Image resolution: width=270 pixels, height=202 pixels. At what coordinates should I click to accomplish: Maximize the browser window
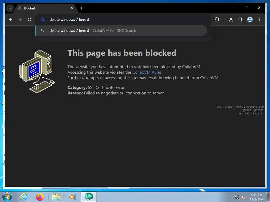point(247,8)
